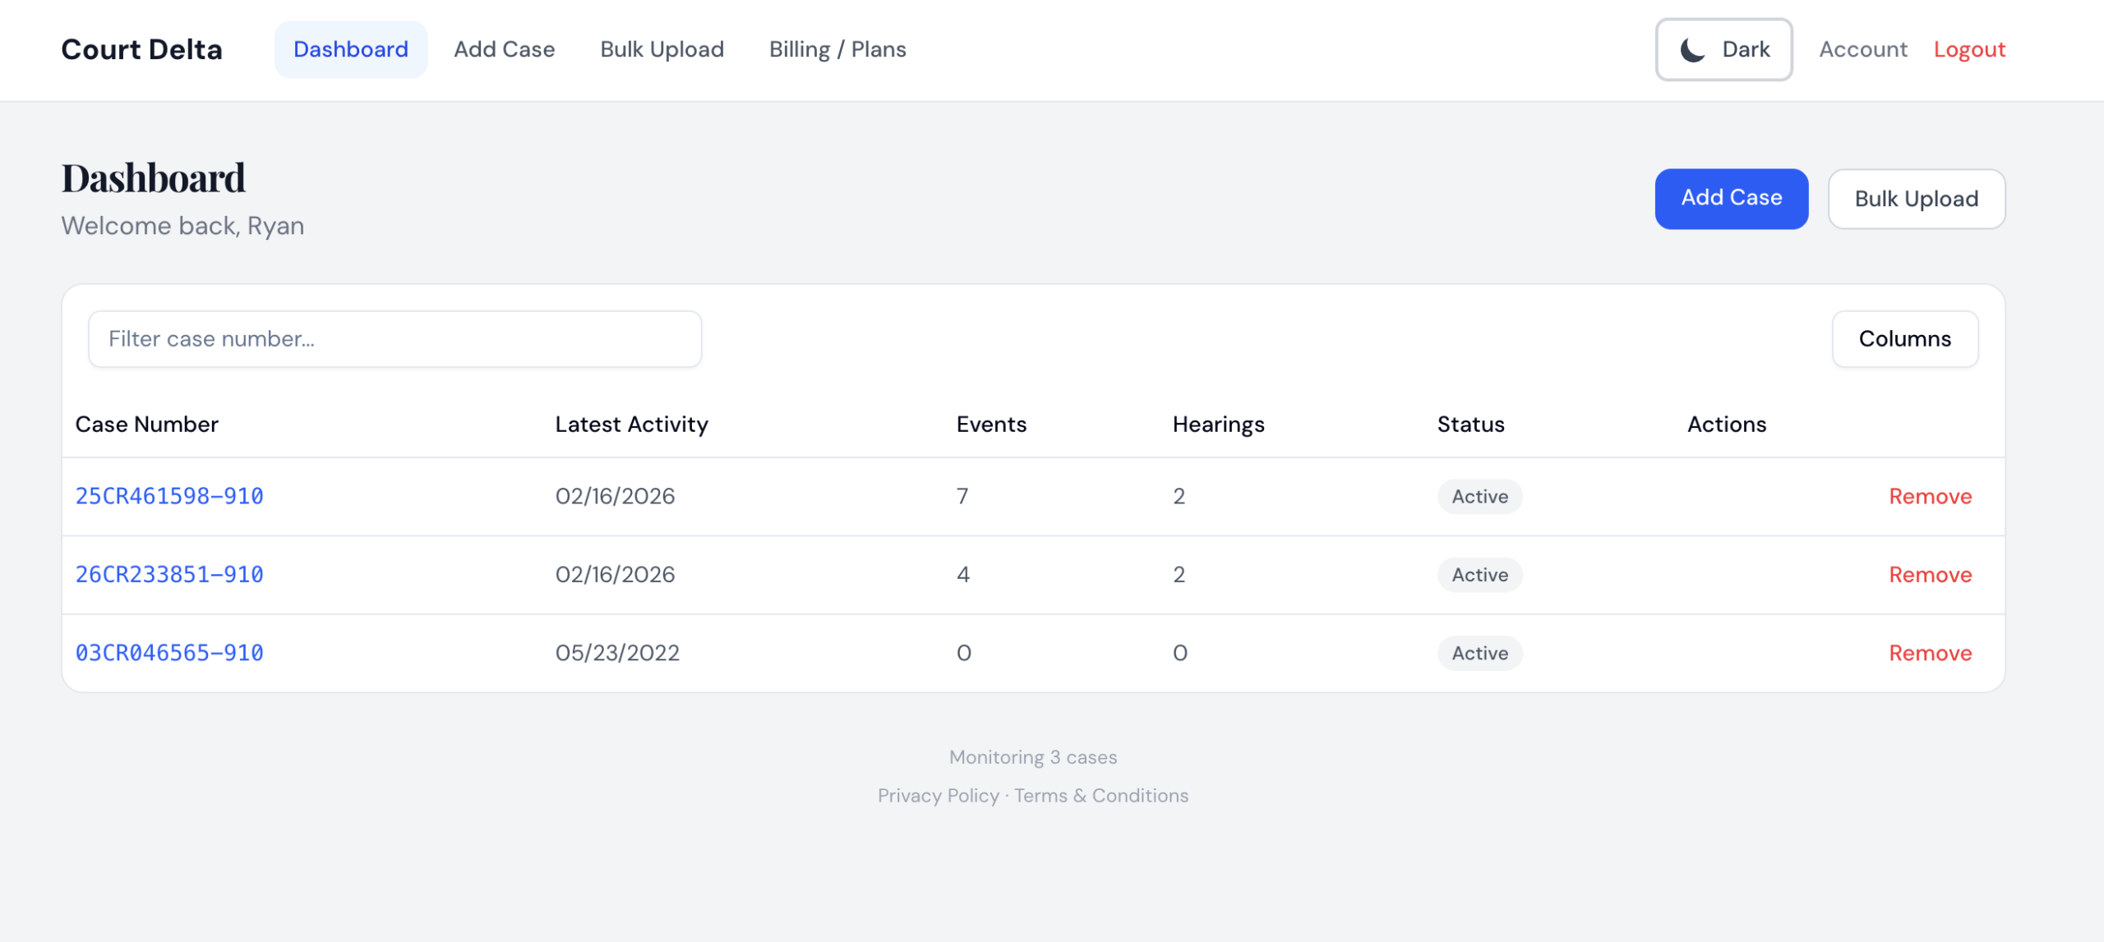Open the Columns selector

1905,338
